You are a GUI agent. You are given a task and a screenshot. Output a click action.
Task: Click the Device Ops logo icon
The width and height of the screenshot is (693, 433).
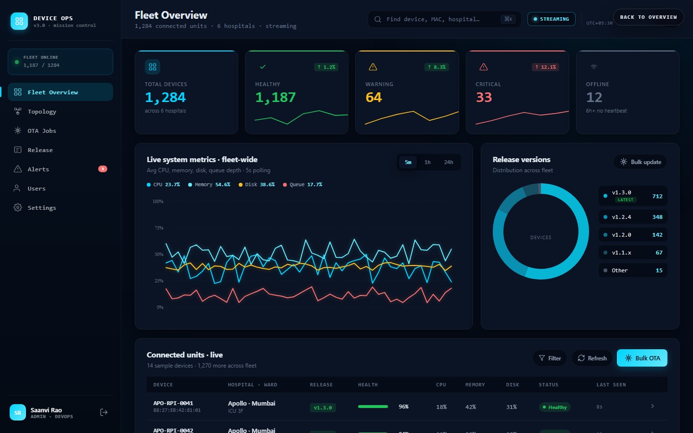pyautogui.click(x=19, y=21)
